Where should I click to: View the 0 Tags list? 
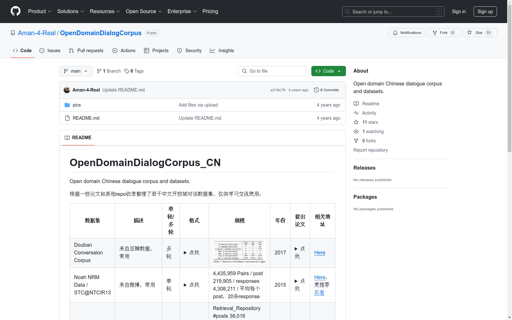click(x=134, y=71)
